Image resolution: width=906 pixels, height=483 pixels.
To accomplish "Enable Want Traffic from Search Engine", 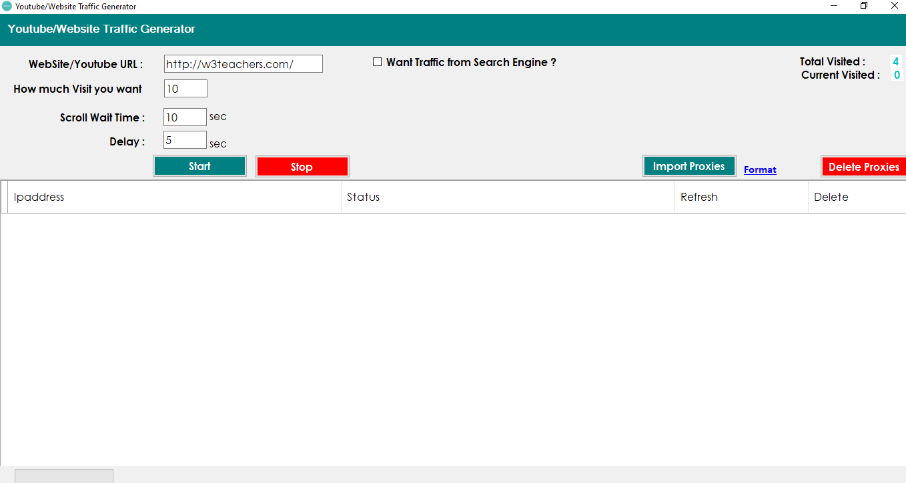I will [x=377, y=61].
